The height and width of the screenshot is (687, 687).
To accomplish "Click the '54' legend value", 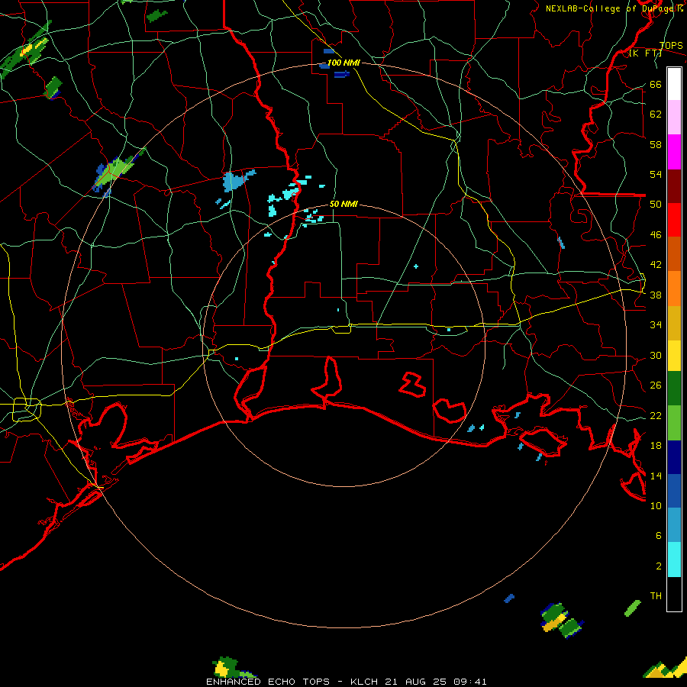I will point(656,174).
